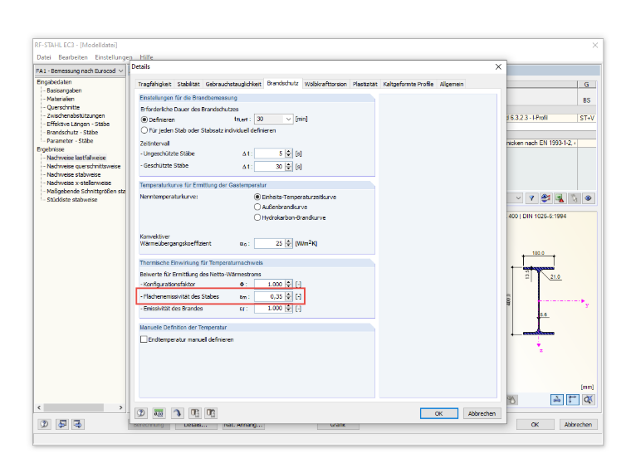Switch to the Gebrauchstauglichkeit tab
This screenshot has height=473, width=631.
point(233,84)
